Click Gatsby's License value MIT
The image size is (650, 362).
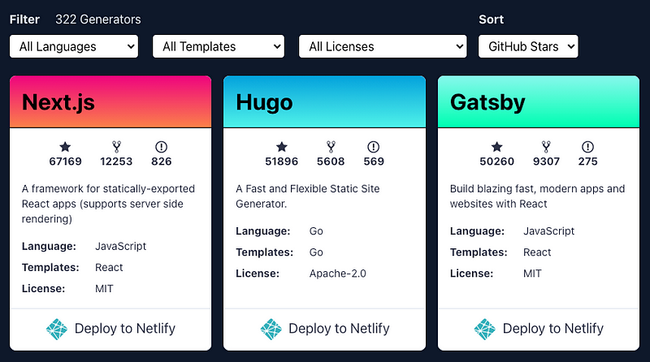coord(532,274)
